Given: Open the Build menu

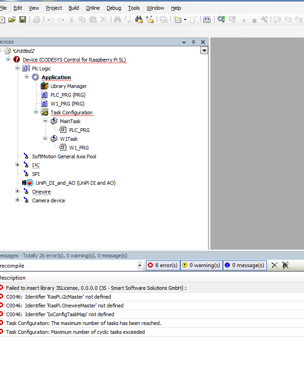Looking at the screenshot, I should click(x=74, y=8).
